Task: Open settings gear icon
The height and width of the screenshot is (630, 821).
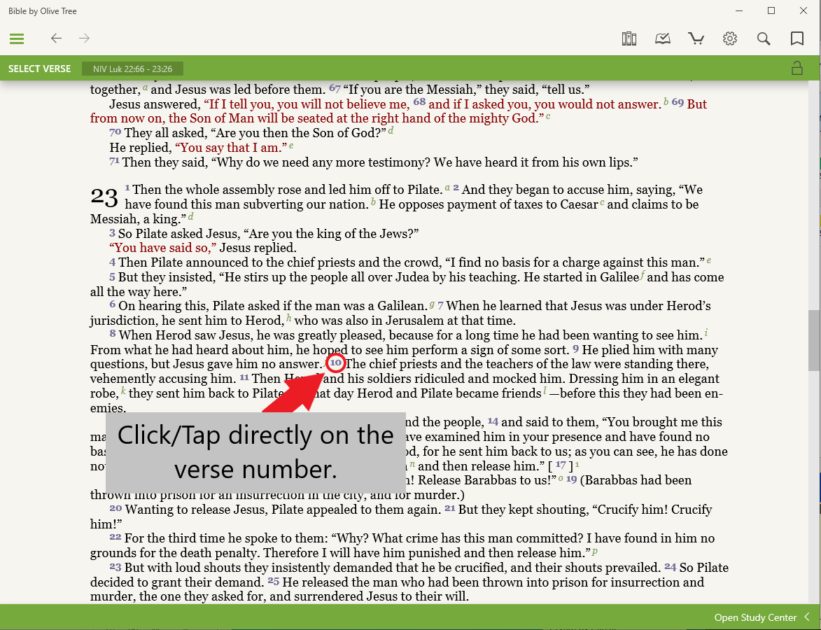Action: click(x=730, y=38)
